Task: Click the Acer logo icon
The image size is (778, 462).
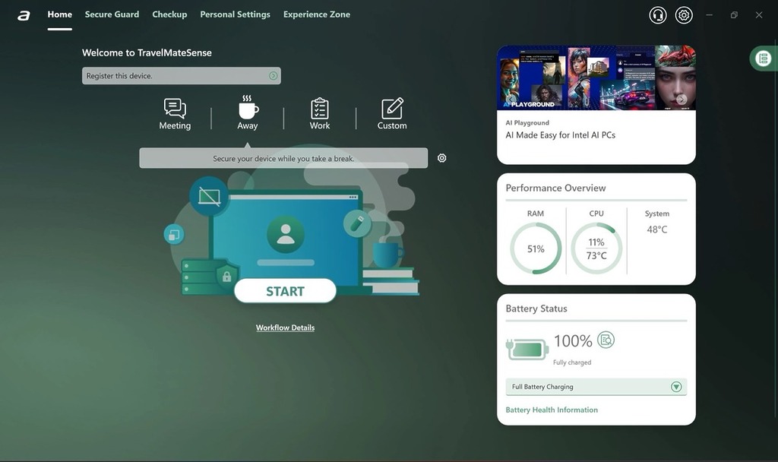Action: [24, 16]
